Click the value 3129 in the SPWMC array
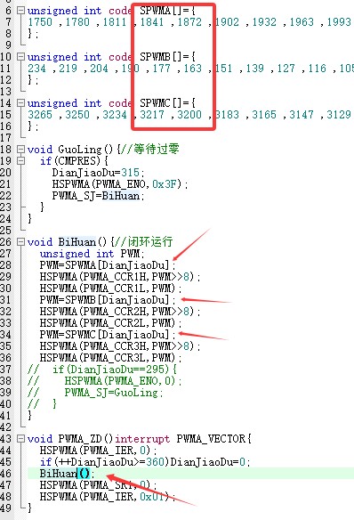This screenshot has height=520, width=354. coord(339,115)
